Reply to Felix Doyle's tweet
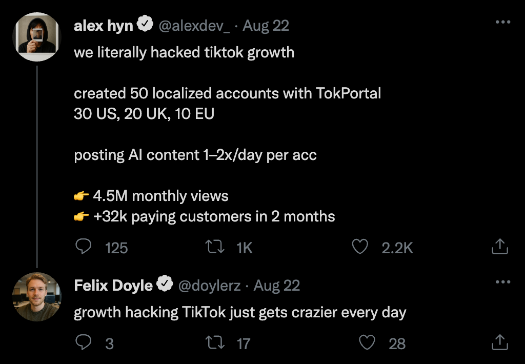Viewport: 525px width, 364px height. point(83,342)
